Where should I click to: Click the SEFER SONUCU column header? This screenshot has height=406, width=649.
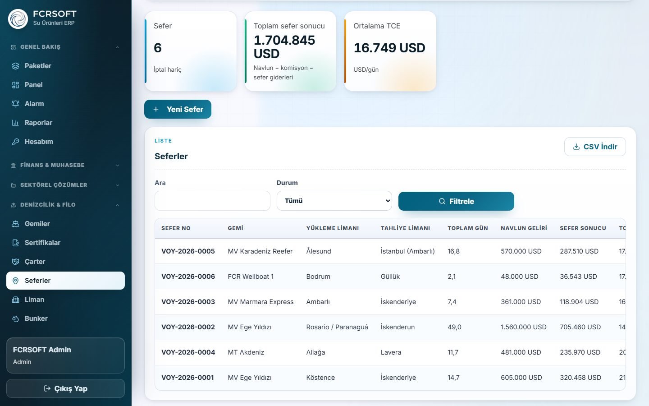pos(583,228)
